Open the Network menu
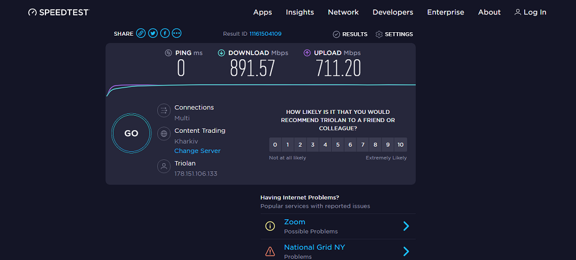Image resolution: width=576 pixels, height=260 pixels. (343, 12)
